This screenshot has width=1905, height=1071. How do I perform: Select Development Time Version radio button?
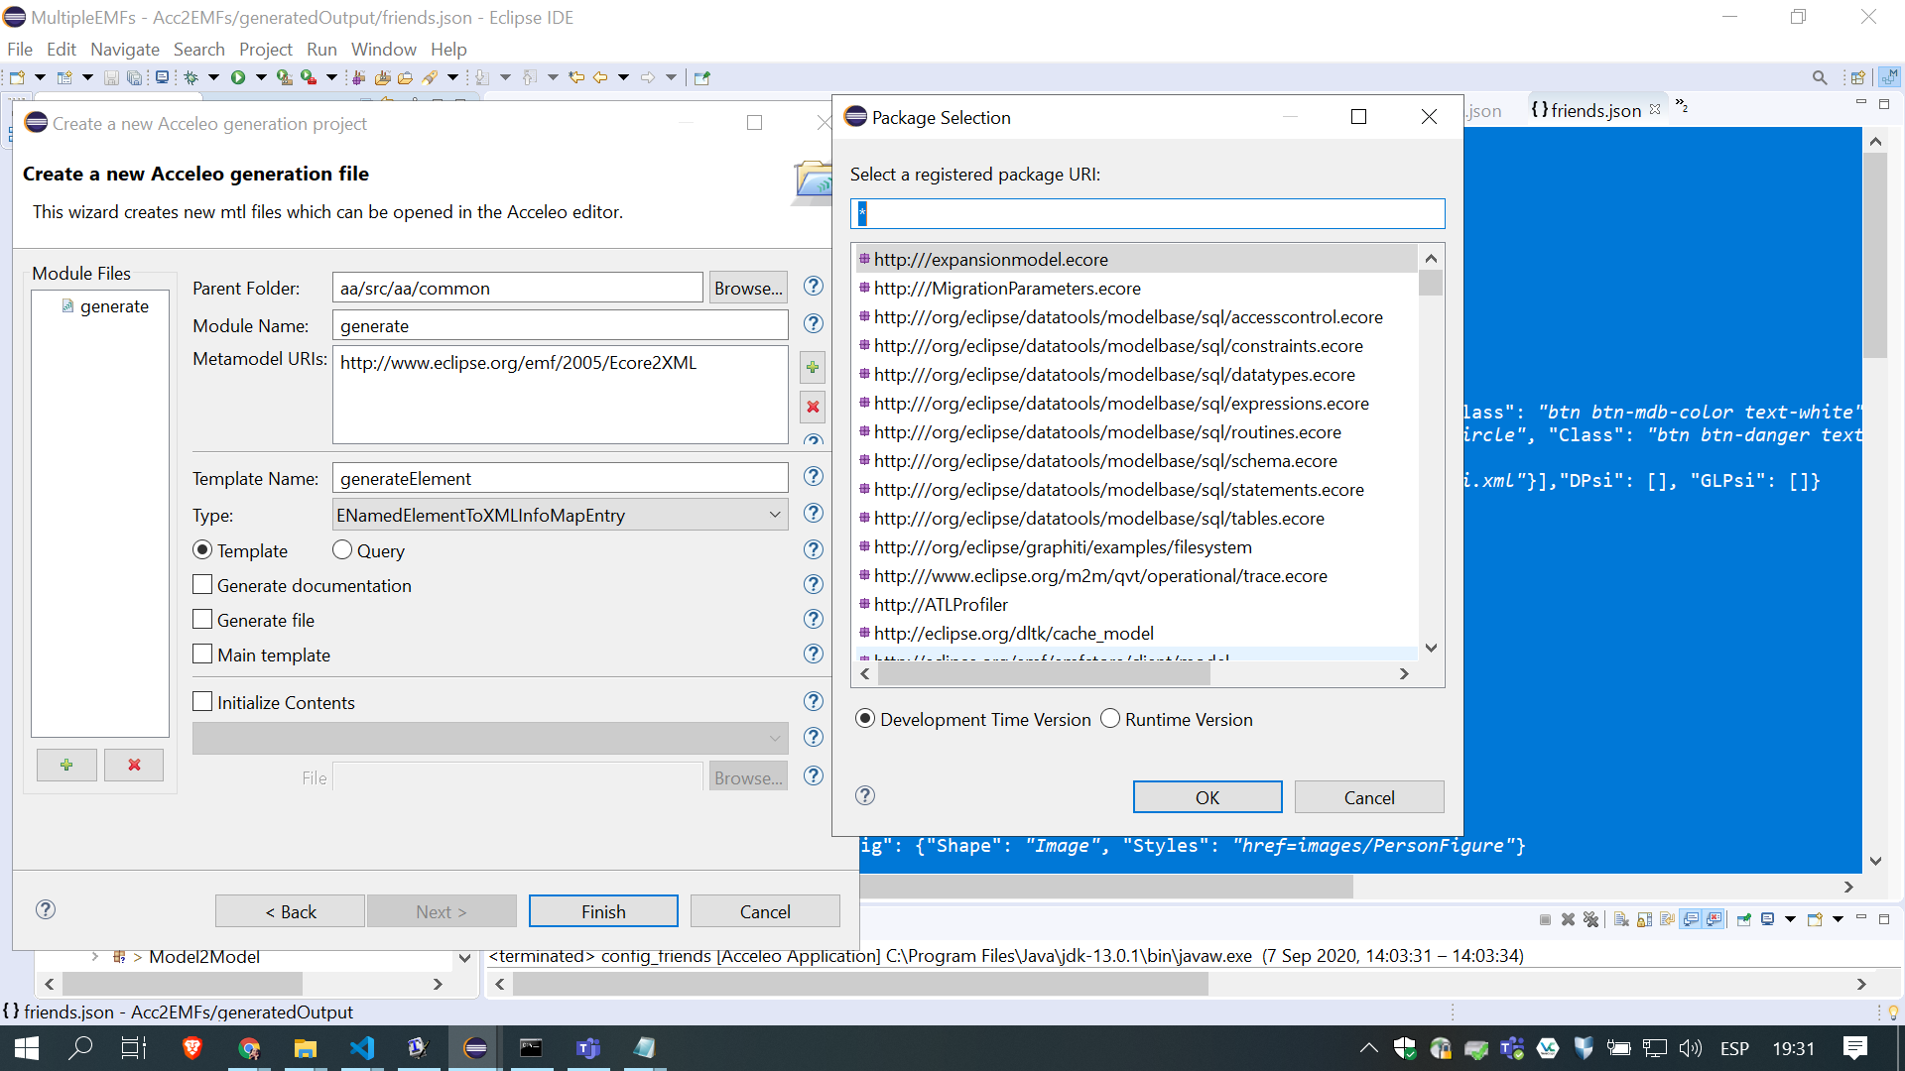point(865,719)
